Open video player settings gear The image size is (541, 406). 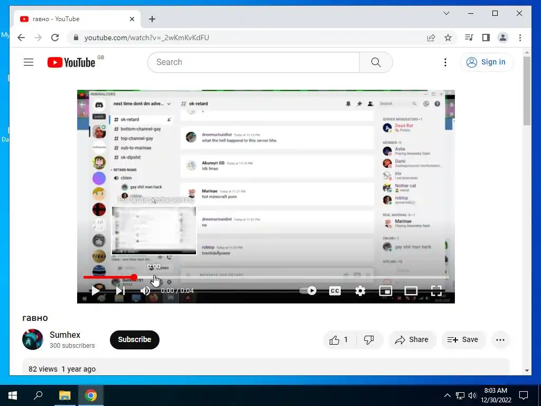[x=360, y=291]
